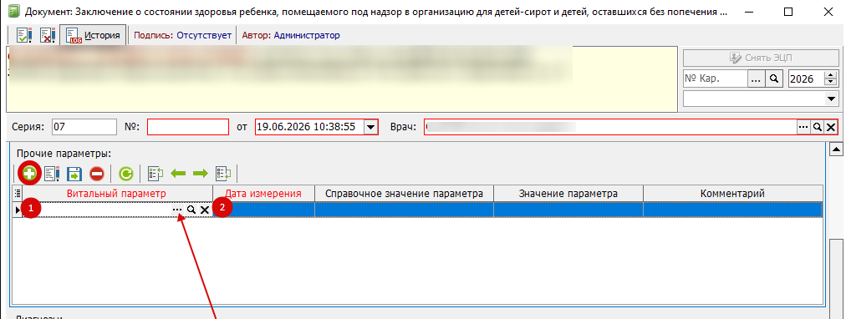This screenshot has width=846, height=319.
Task: Click Снять ЭЦП button
Action: click(x=762, y=58)
